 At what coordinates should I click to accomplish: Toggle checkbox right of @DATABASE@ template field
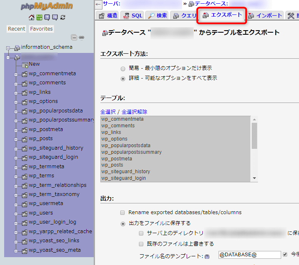tap(285, 254)
